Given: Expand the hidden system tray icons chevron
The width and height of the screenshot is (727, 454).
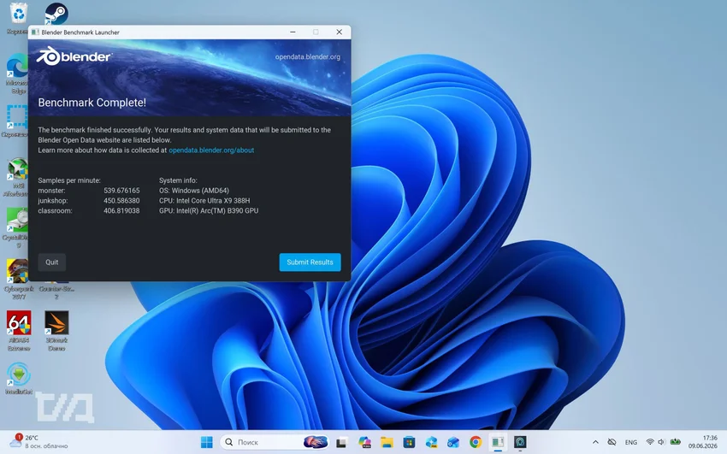Looking at the screenshot, I should [x=596, y=442].
